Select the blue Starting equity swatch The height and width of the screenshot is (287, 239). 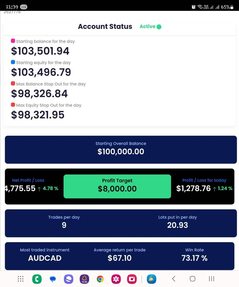tap(13, 62)
